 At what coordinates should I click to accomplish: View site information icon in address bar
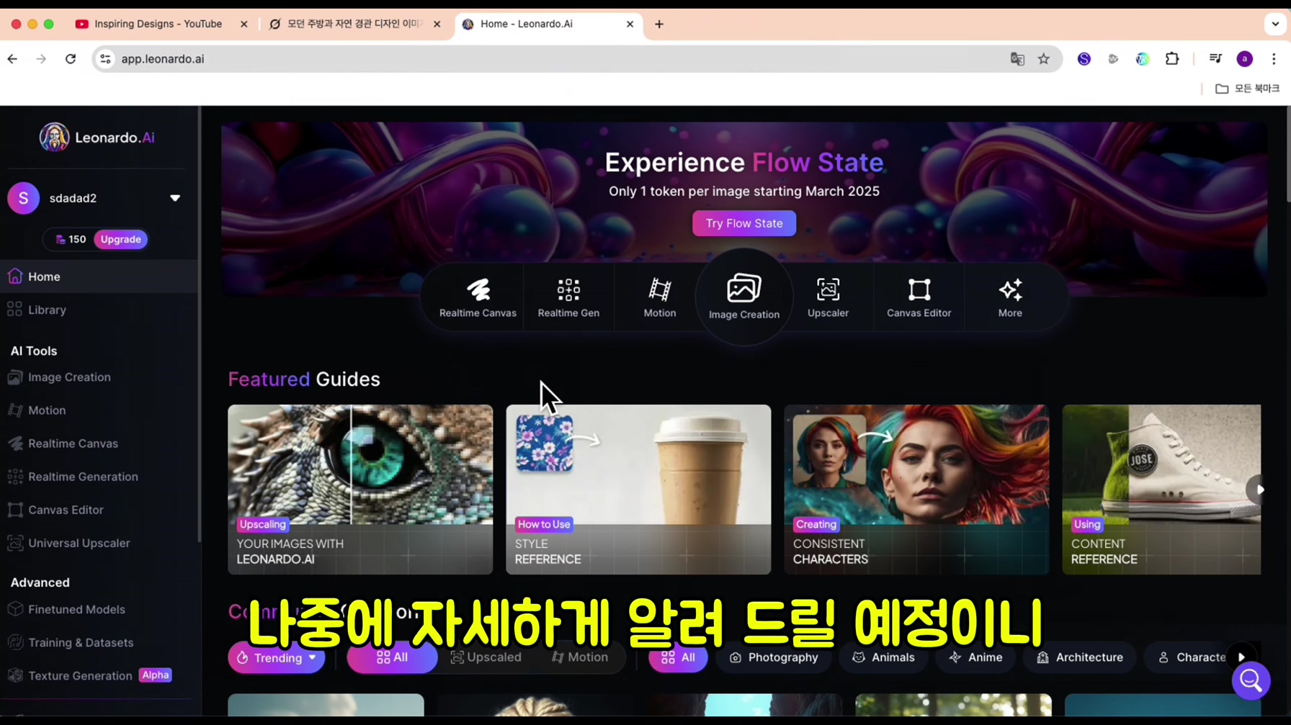point(105,59)
